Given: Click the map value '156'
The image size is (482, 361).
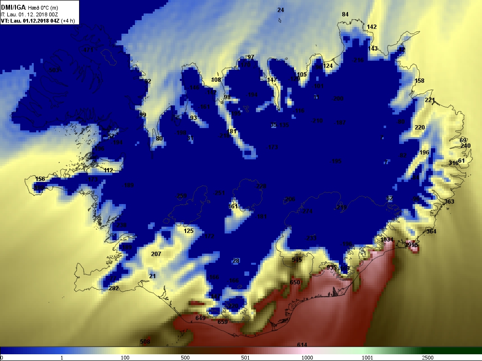Looking at the screenshot, I should (x=40, y=179).
